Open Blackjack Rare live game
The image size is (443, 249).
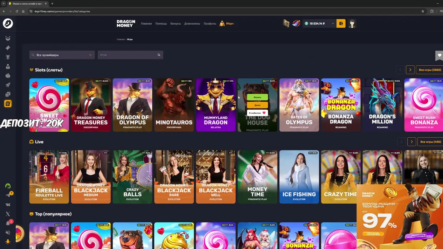(x=174, y=177)
